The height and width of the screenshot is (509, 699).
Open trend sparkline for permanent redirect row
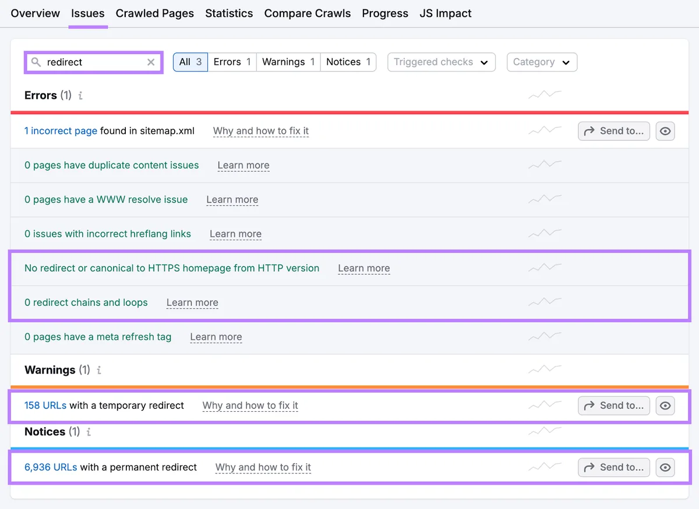pos(545,467)
